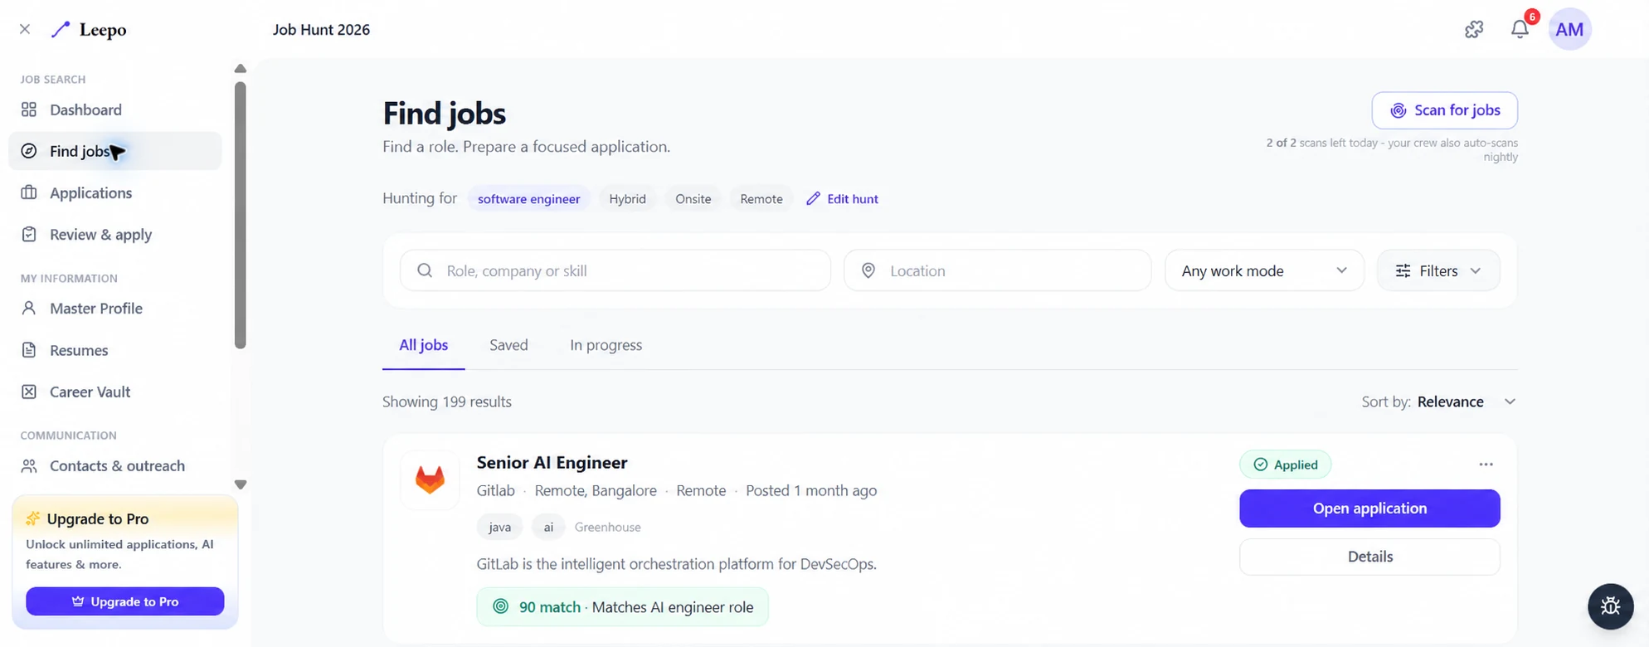Click the Upgrade to Pro button

pos(124,601)
